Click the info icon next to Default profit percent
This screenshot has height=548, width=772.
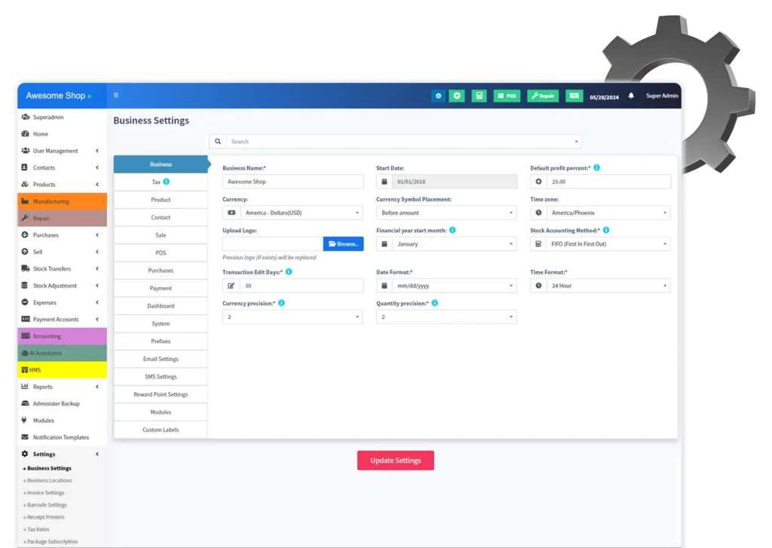[x=596, y=168]
